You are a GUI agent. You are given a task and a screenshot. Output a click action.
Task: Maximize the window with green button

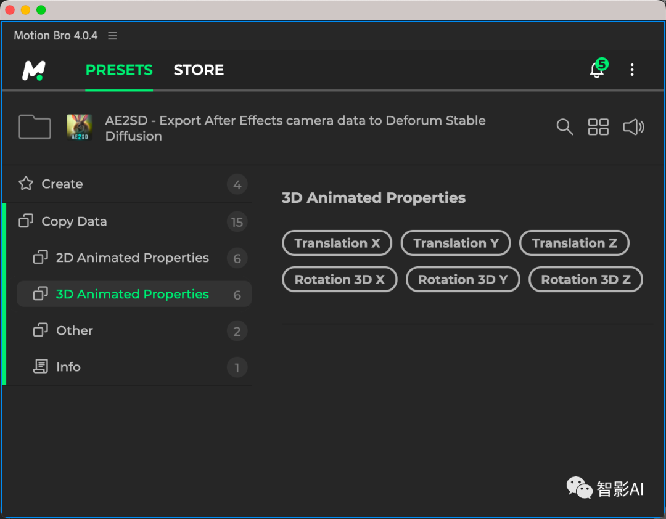[41, 9]
